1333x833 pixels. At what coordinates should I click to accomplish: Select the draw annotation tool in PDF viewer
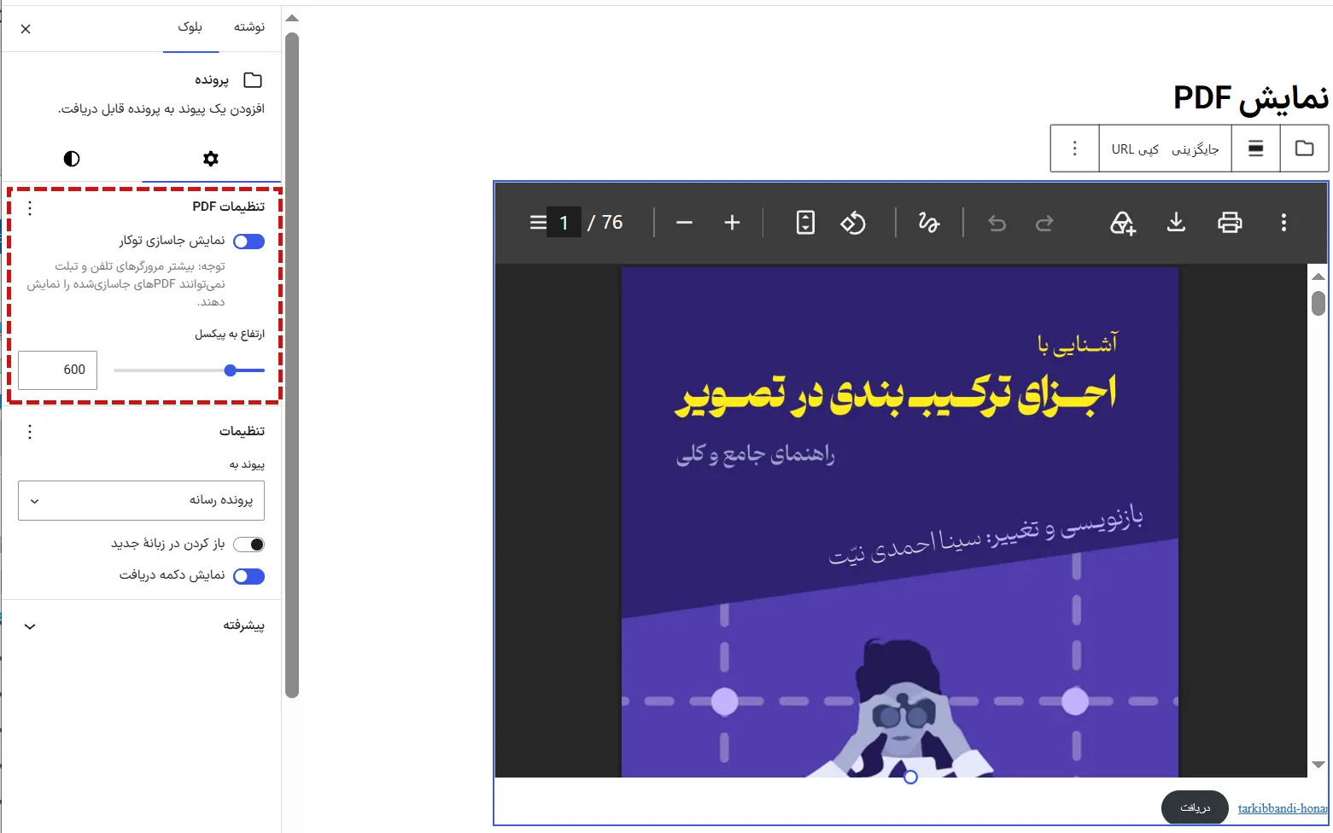pos(928,223)
